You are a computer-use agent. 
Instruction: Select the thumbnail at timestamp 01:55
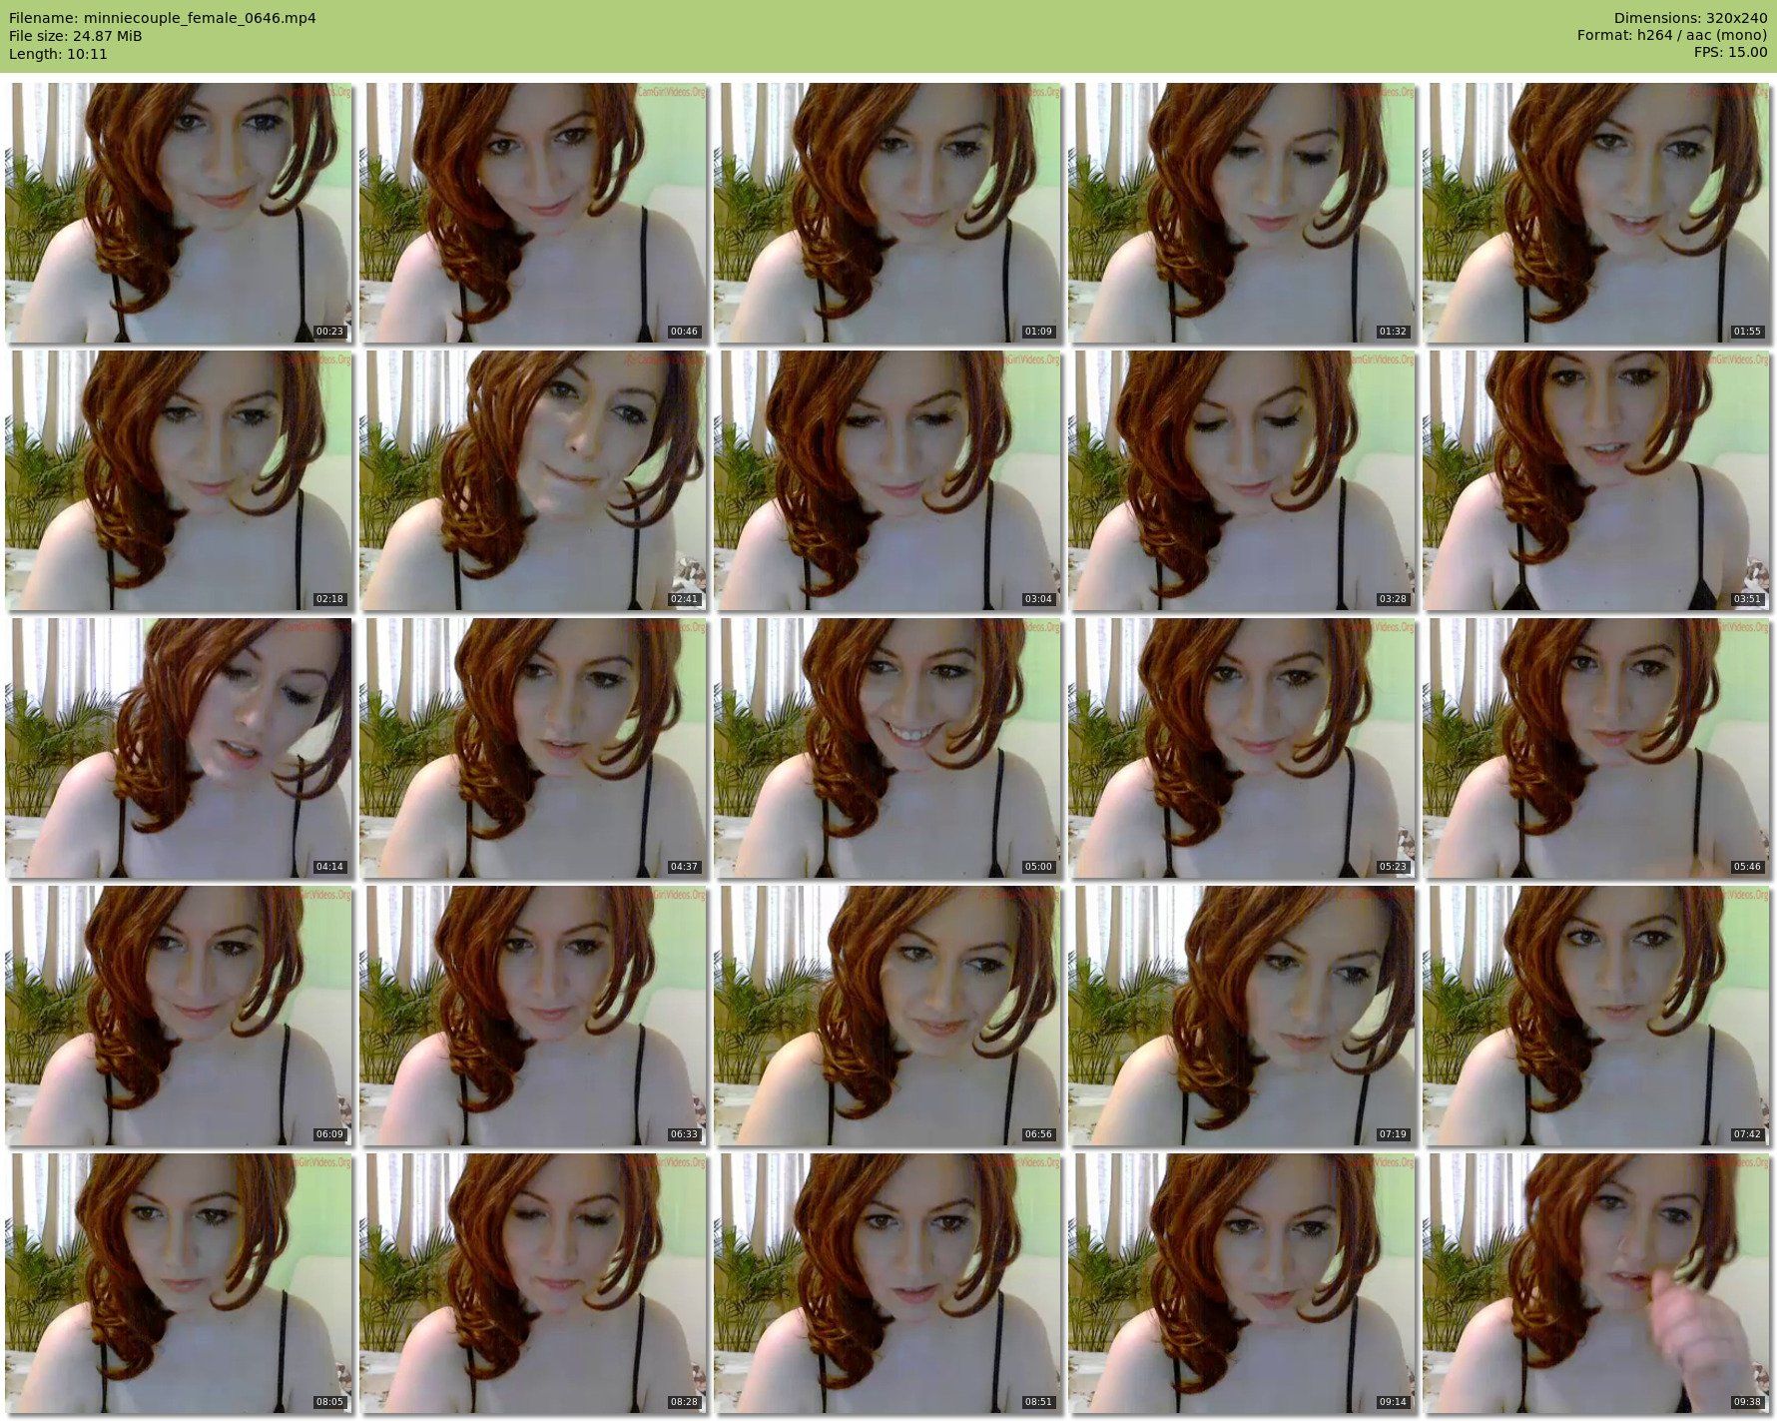click(1596, 213)
